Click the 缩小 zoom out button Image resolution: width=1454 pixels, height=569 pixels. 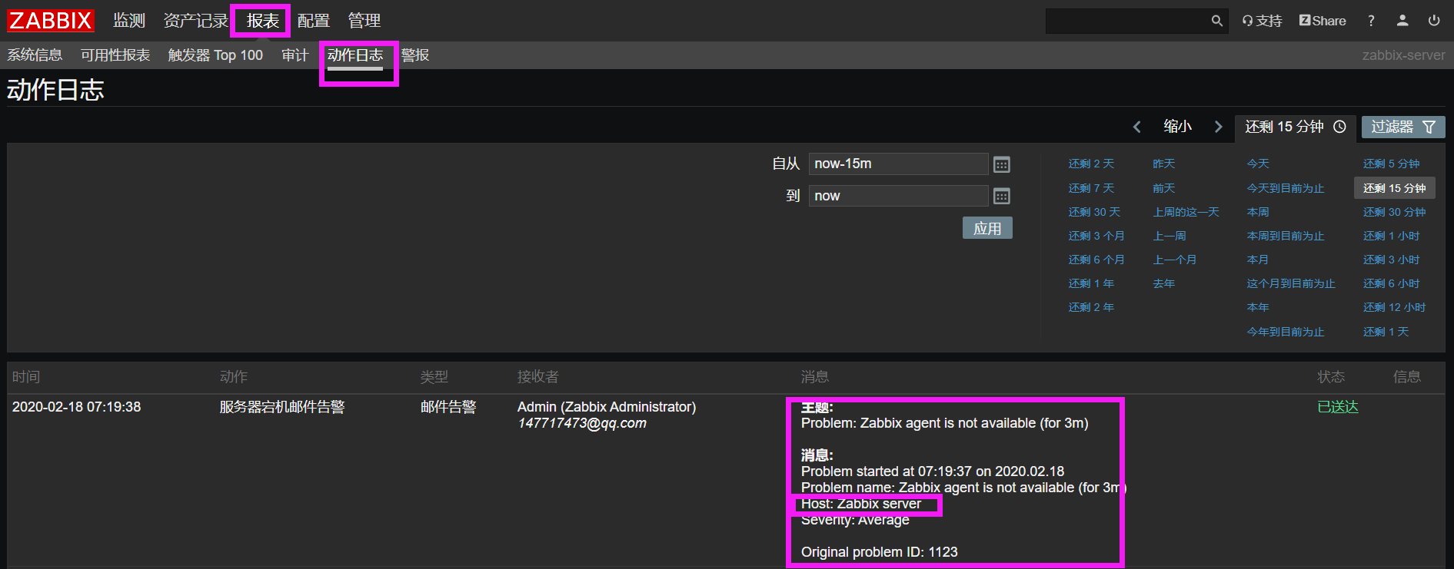[x=1177, y=127]
